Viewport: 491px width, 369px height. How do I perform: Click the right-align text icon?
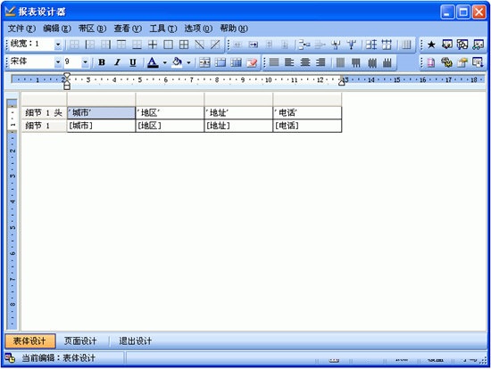[320, 62]
